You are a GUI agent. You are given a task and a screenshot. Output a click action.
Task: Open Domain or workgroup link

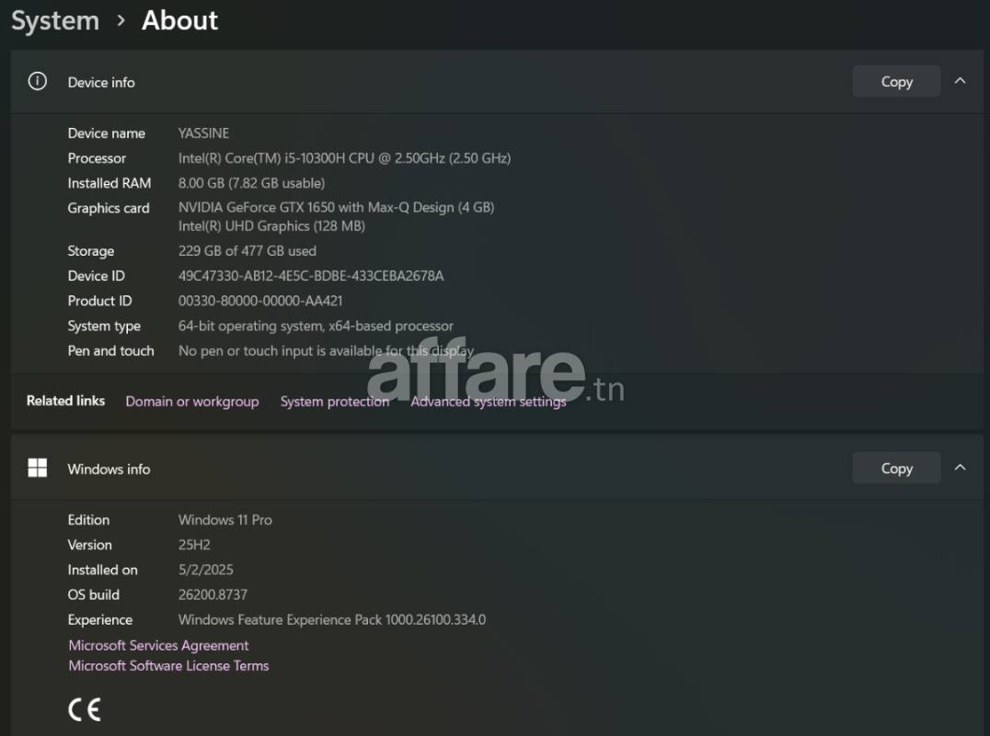(192, 401)
